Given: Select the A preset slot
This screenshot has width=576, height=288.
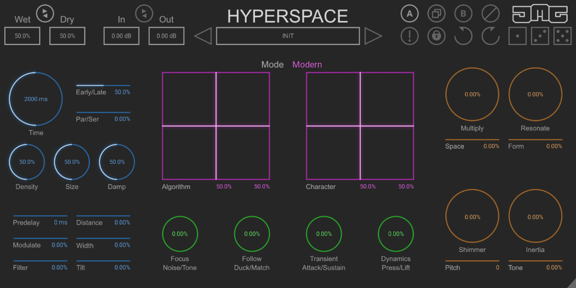Looking at the screenshot, I should click(x=409, y=13).
